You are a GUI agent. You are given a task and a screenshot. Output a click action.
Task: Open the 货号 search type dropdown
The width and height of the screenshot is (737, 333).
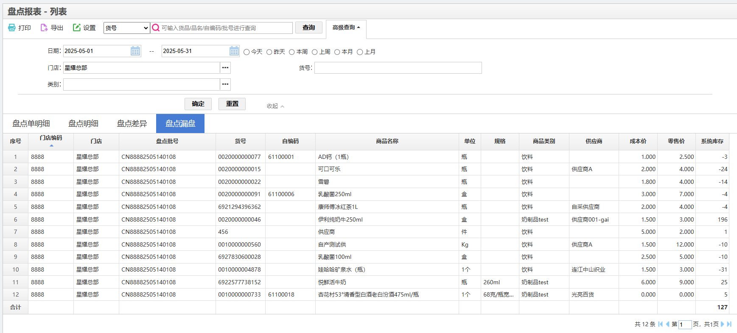point(127,28)
